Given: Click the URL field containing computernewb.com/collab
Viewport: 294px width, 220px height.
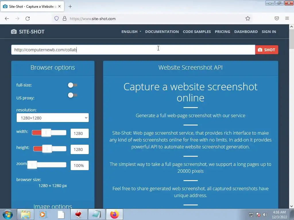Looking at the screenshot, I should [x=133, y=50].
